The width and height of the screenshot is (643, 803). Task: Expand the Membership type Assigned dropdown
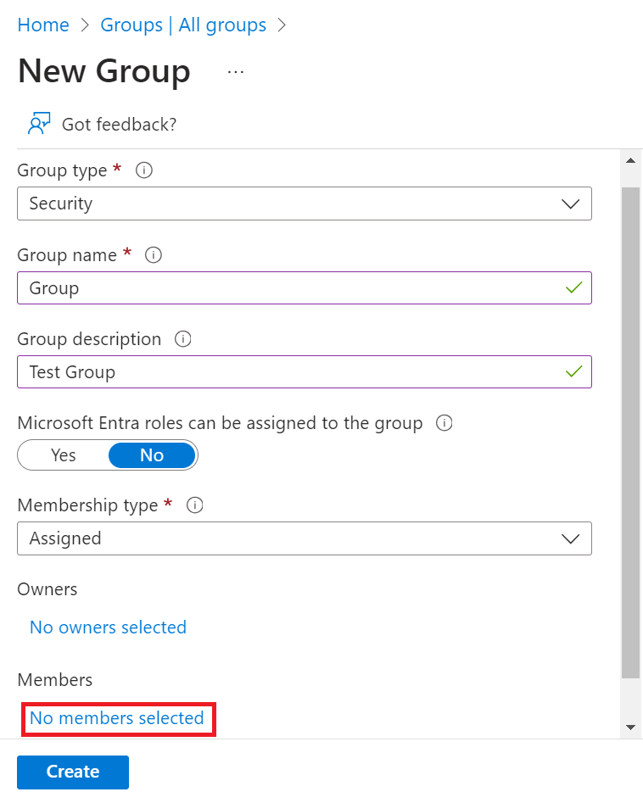tap(304, 538)
